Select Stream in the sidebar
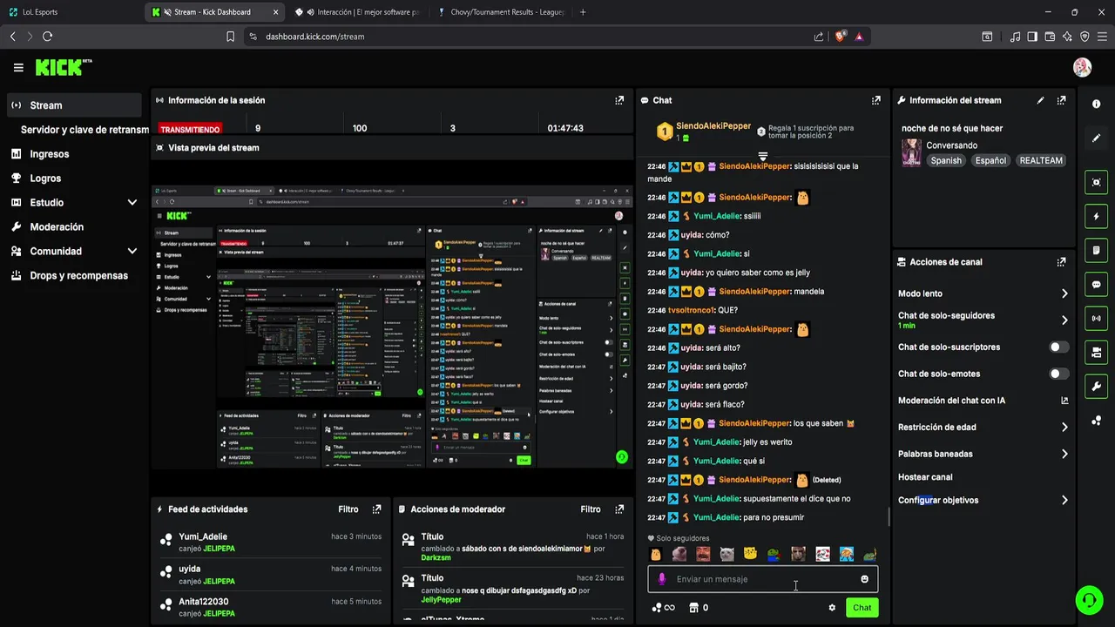Image resolution: width=1115 pixels, height=627 pixels. click(x=74, y=105)
